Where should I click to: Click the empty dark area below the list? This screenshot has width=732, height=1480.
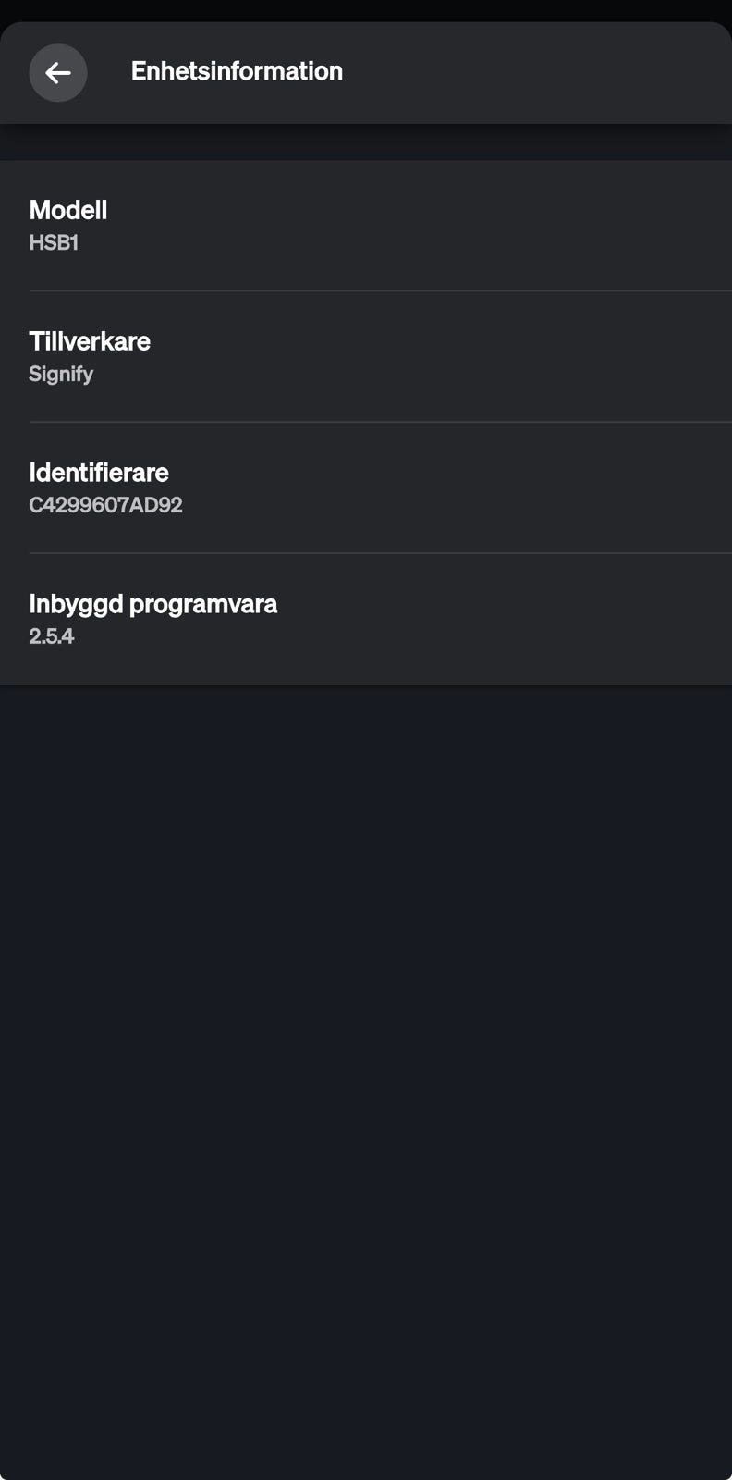pyautogui.click(x=366, y=1064)
